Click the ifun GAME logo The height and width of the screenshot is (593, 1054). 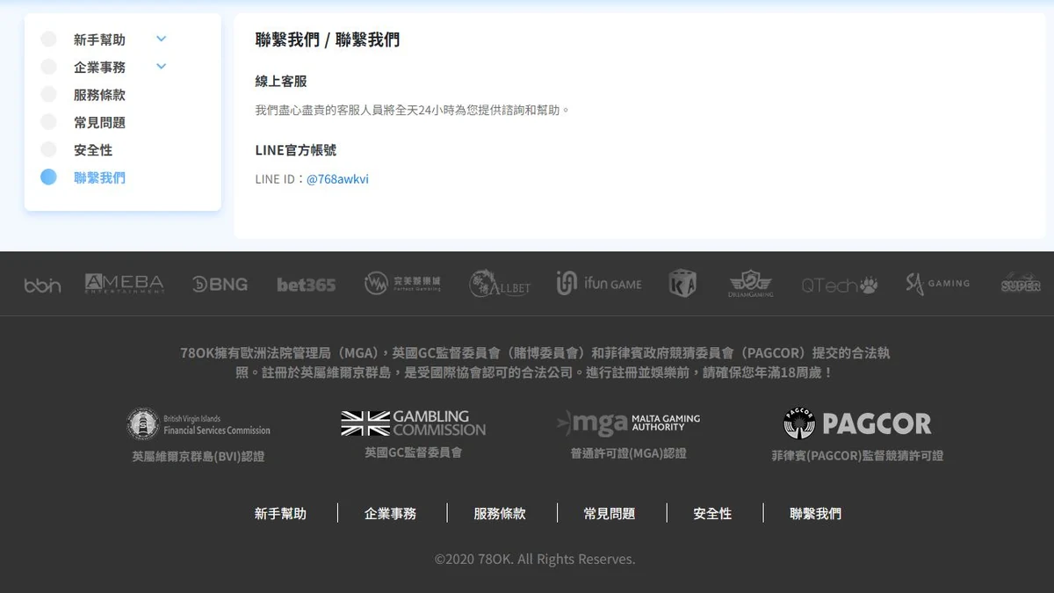pyautogui.click(x=599, y=283)
